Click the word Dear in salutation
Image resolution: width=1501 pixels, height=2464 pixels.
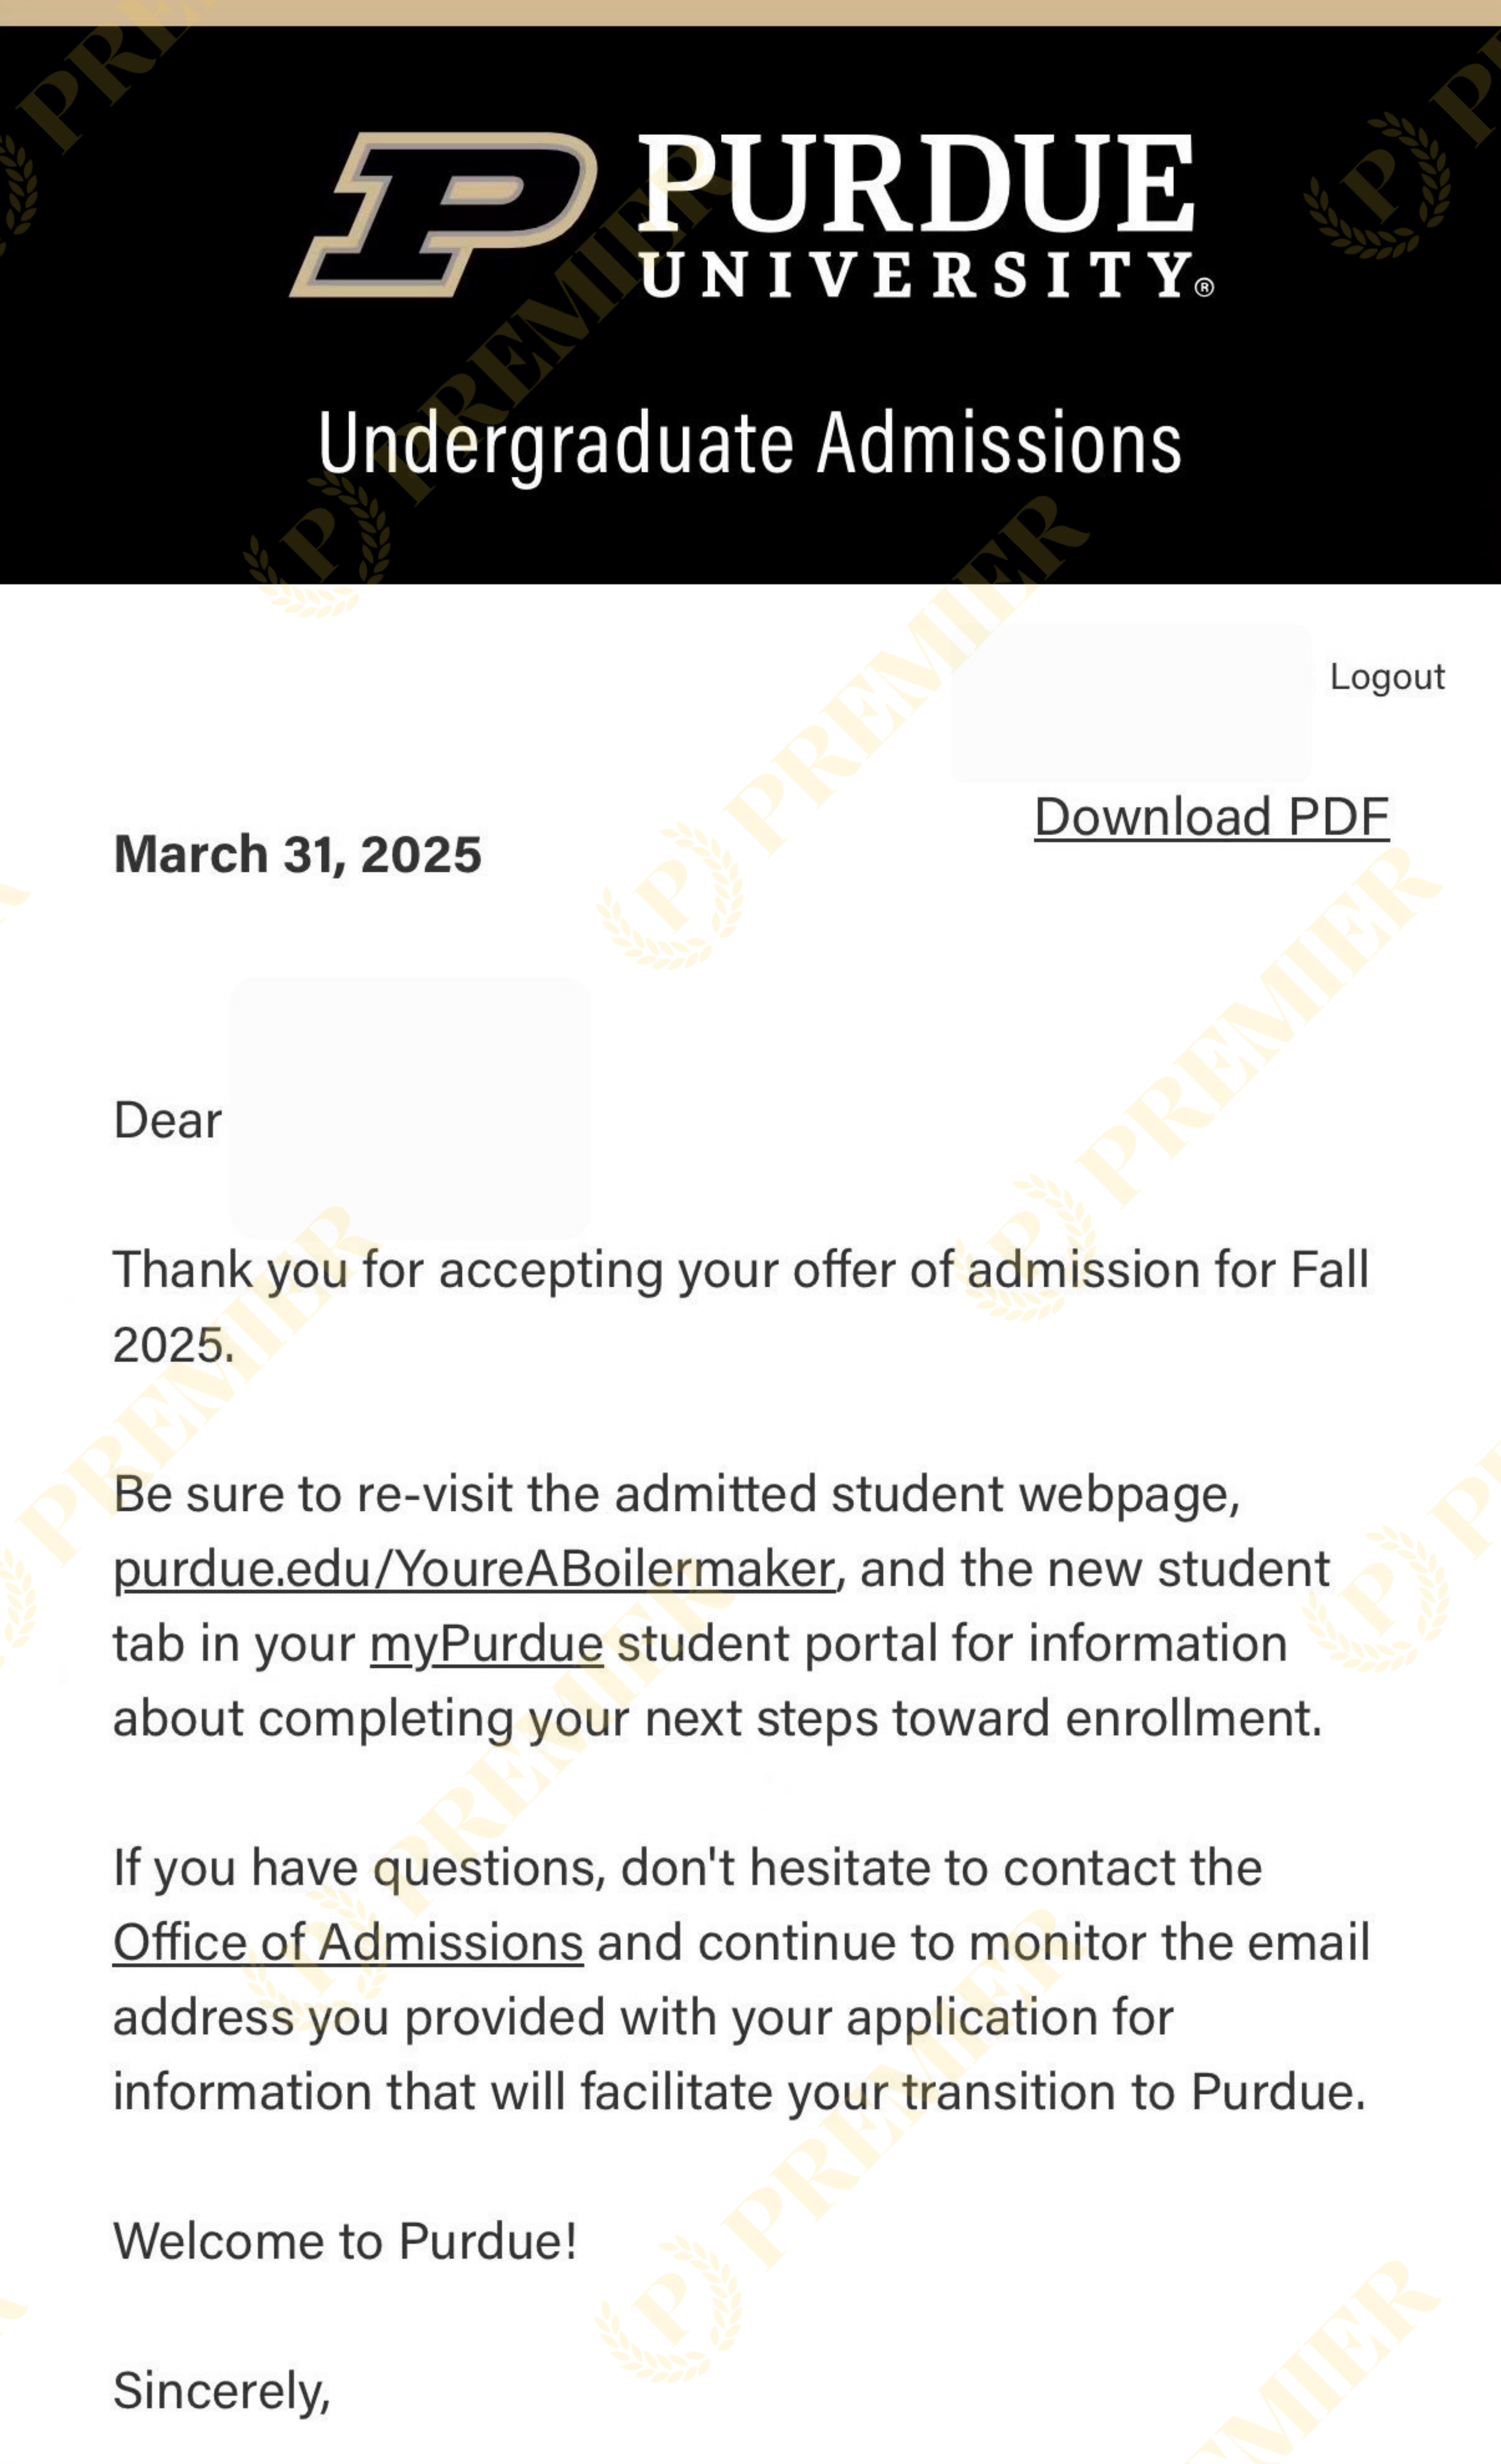point(167,1120)
